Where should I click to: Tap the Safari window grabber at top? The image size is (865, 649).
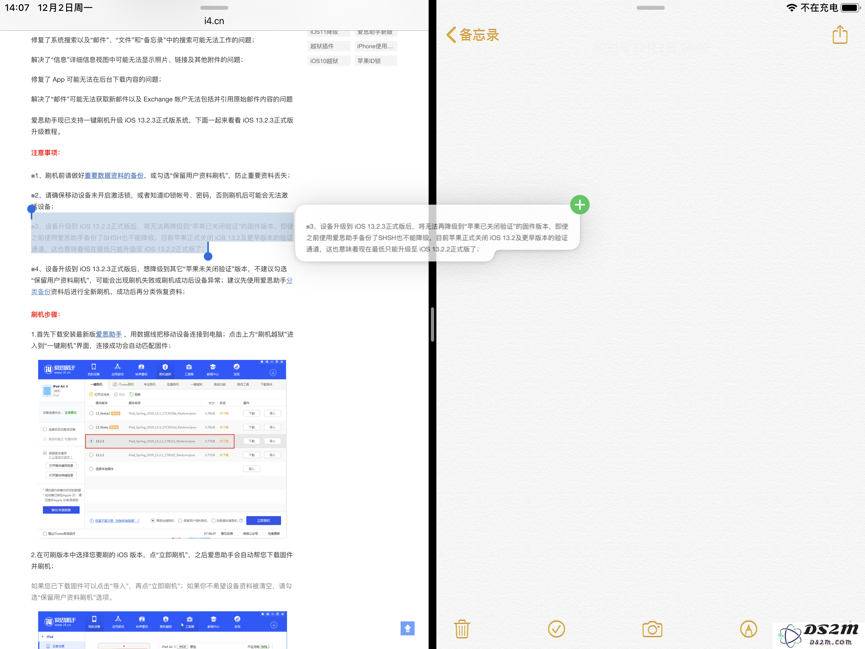pos(214,8)
